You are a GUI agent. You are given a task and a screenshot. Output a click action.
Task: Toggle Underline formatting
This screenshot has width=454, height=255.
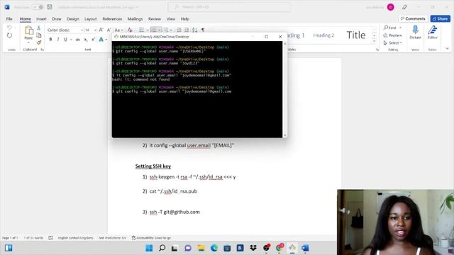(x=65, y=40)
